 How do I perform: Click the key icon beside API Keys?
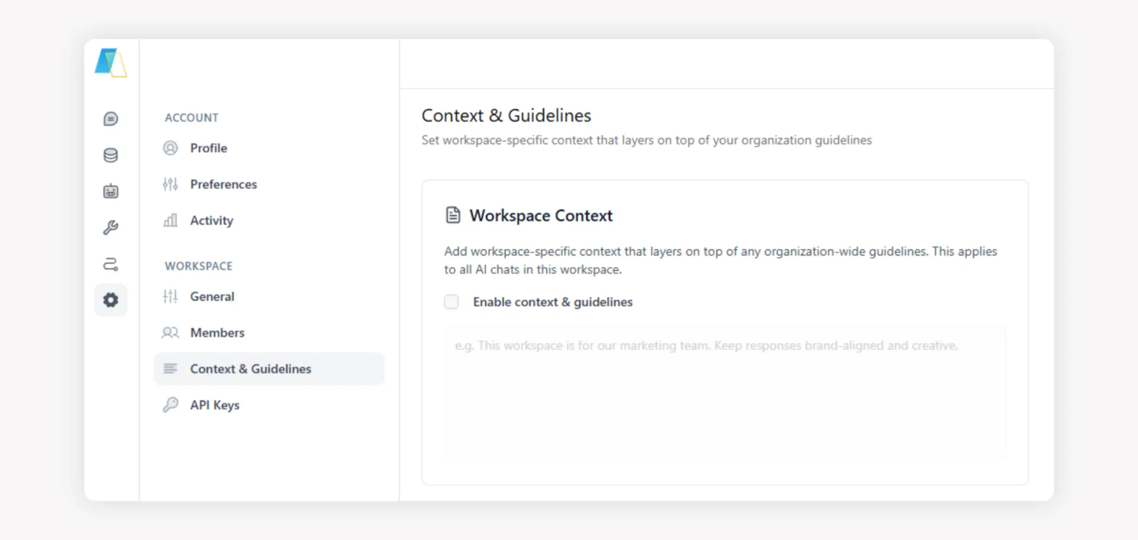[171, 405]
